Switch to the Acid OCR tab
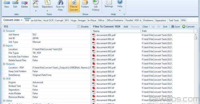This screenshot has width=200, height=104. click(48, 20)
